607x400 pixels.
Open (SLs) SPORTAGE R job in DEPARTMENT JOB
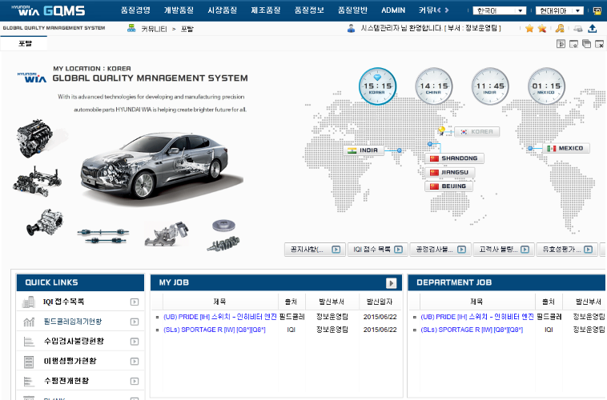click(472, 330)
